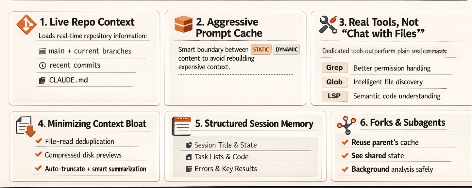Click the branch icon beside main + current branches
472x188 pixels.
(42, 51)
